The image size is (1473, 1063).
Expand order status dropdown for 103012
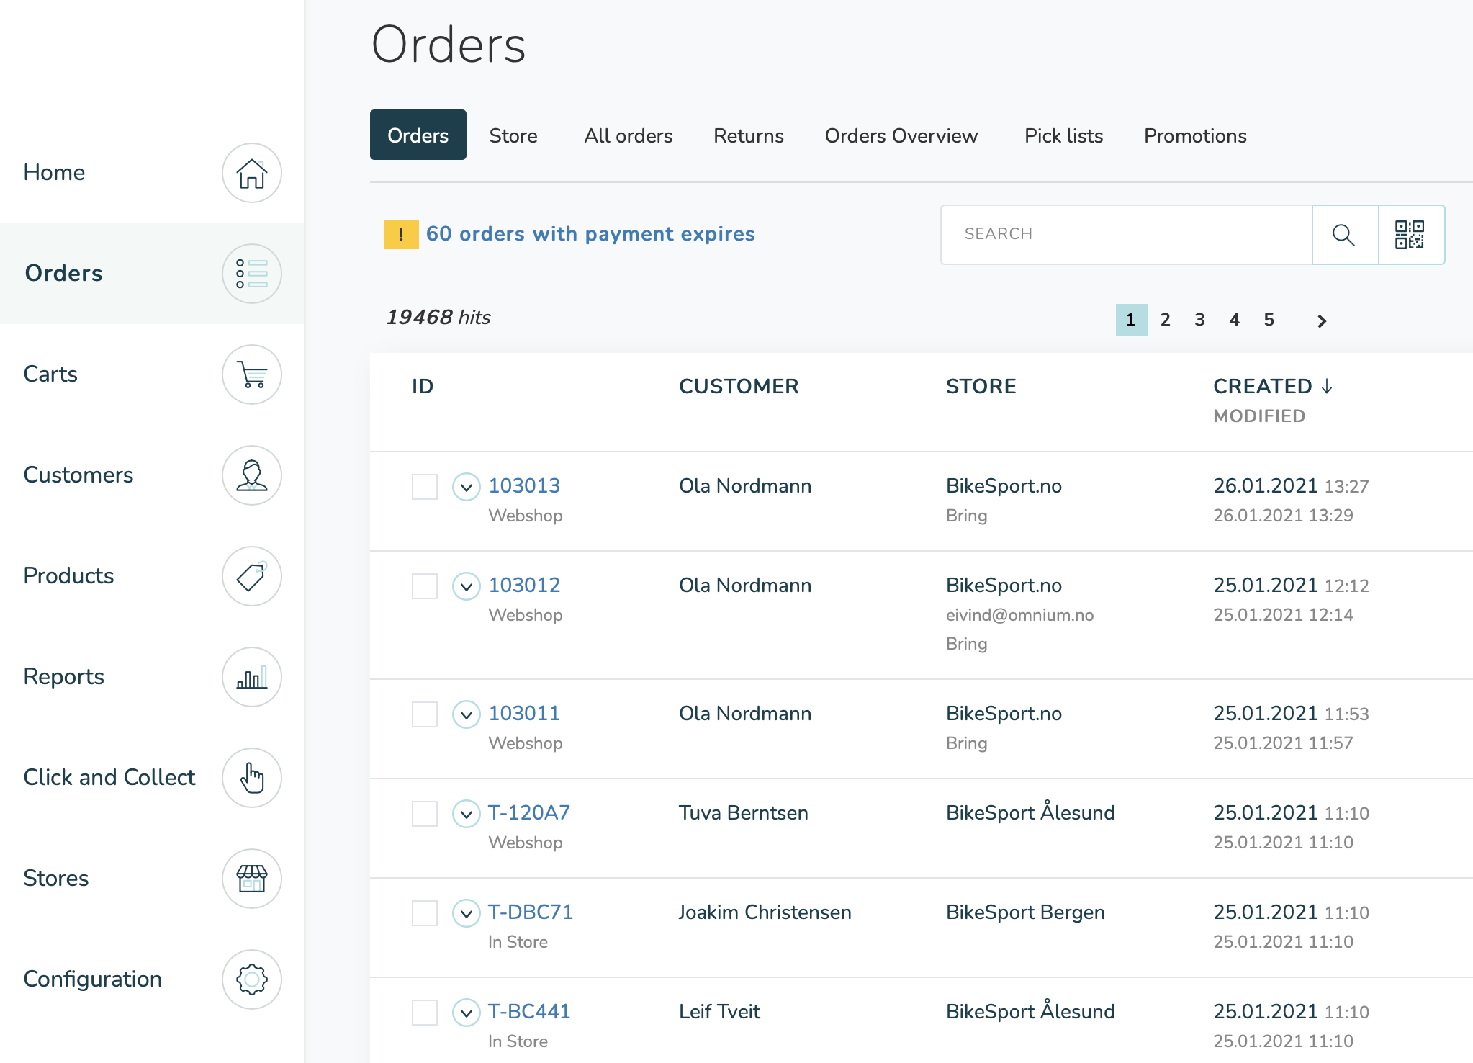tap(466, 585)
